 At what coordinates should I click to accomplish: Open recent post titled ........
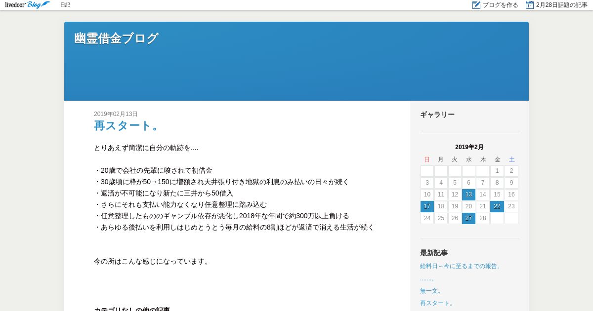(x=427, y=278)
